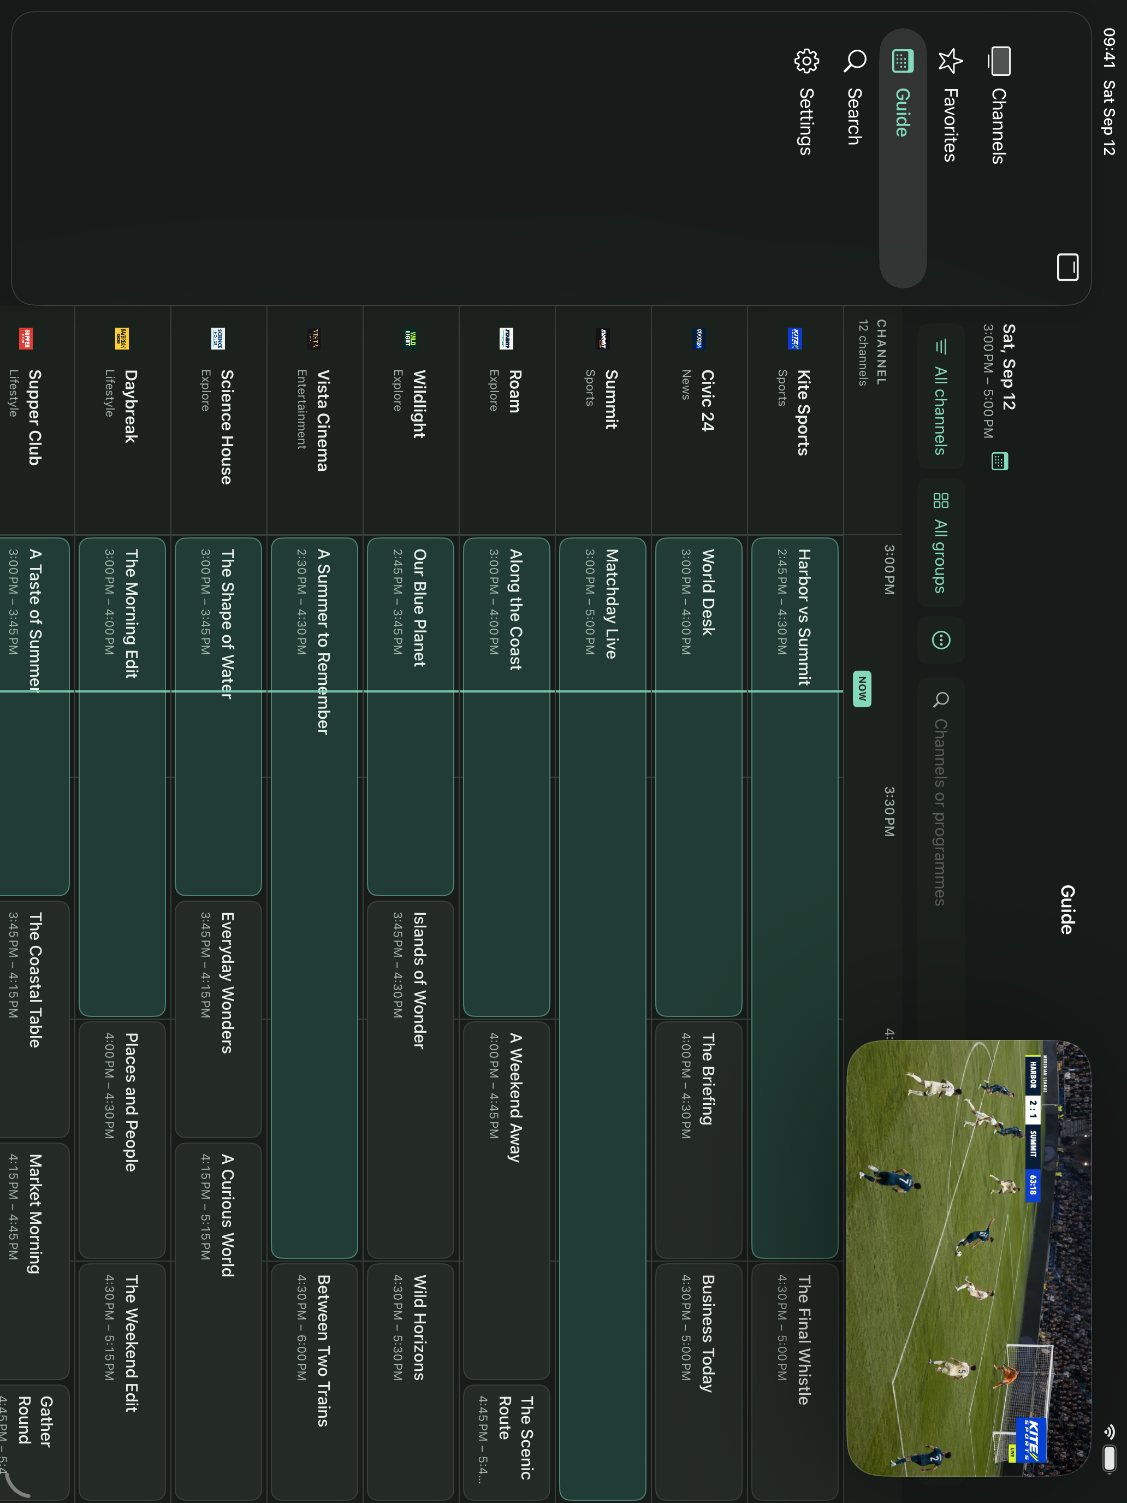Image resolution: width=1127 pixels, height=1503 pixels.
Task: Select the Matchday Live programme
Action: coord(603,1018)
